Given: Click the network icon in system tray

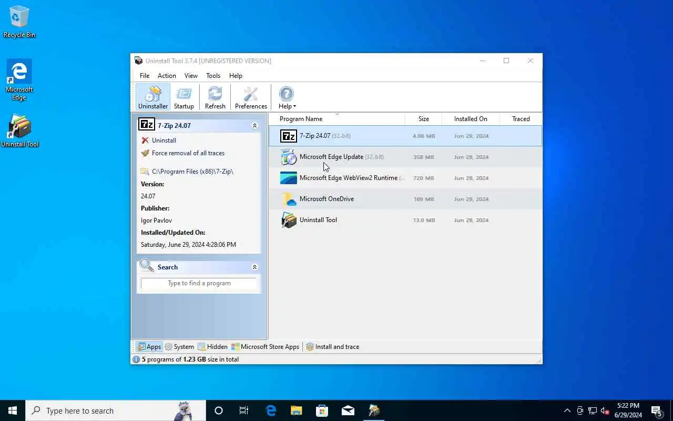Looking at the screenshot, I should (593, 410).
